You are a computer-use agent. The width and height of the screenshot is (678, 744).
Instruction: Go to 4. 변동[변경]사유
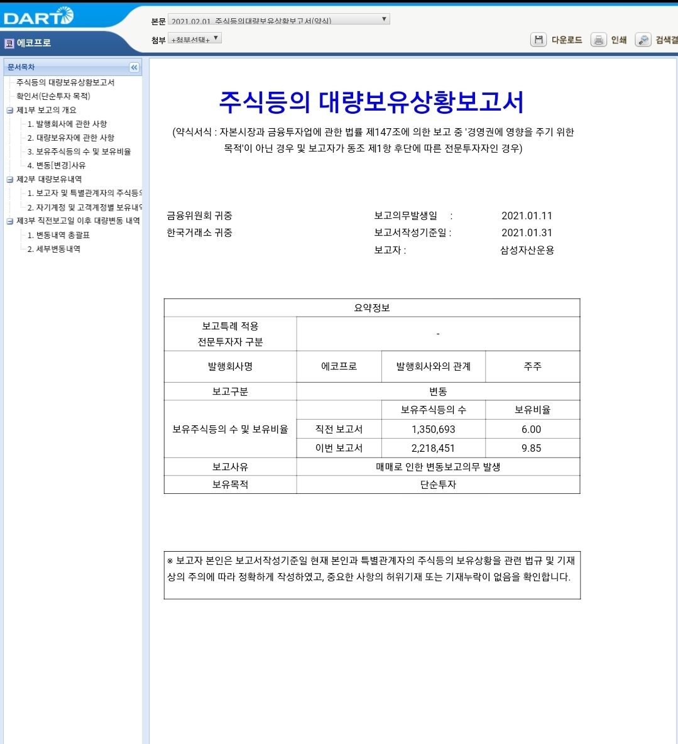coord(57,165)
